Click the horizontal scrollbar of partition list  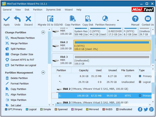coord(88,105)
